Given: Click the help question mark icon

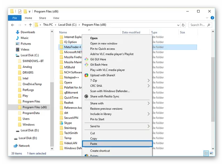Looking at the screenshot, I should click(x=212, y=18).
